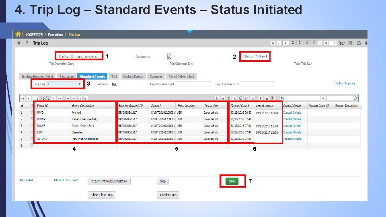Viewport: 386px width, 217px height.
Task: Click the PDF export icon in grid toolbar
Action: [x=217, y=98]
